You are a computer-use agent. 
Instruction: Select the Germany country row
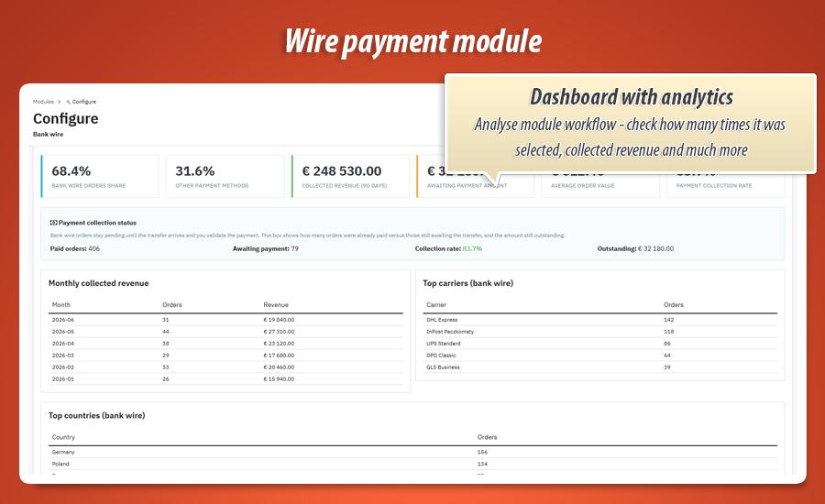point(412,452)
